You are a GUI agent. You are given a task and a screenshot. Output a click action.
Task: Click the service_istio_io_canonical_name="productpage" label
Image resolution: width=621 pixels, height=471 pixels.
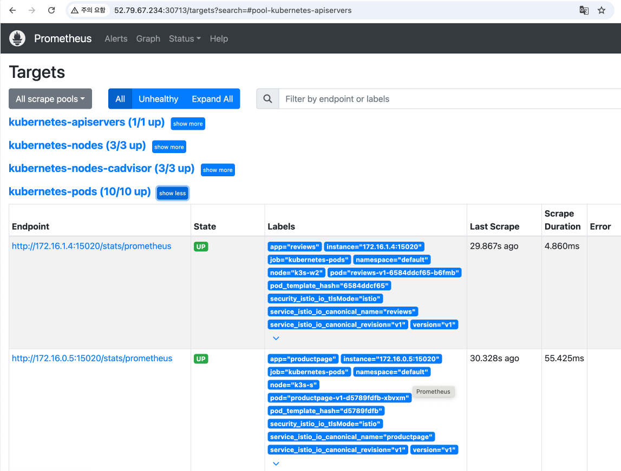pos(351,437)
